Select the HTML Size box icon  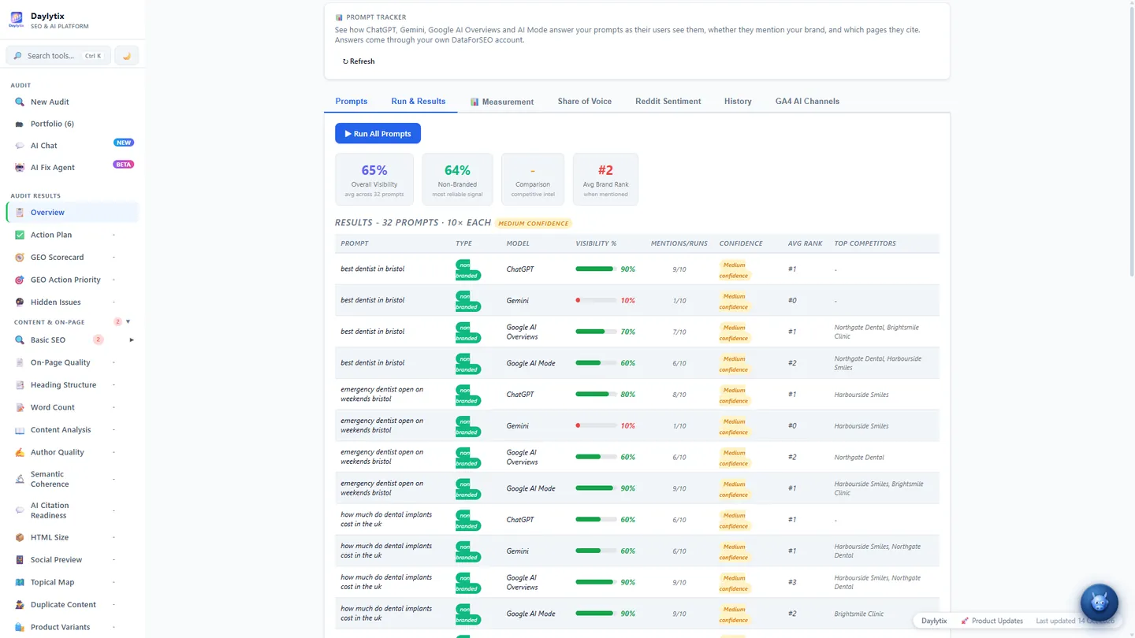(20, 537)
